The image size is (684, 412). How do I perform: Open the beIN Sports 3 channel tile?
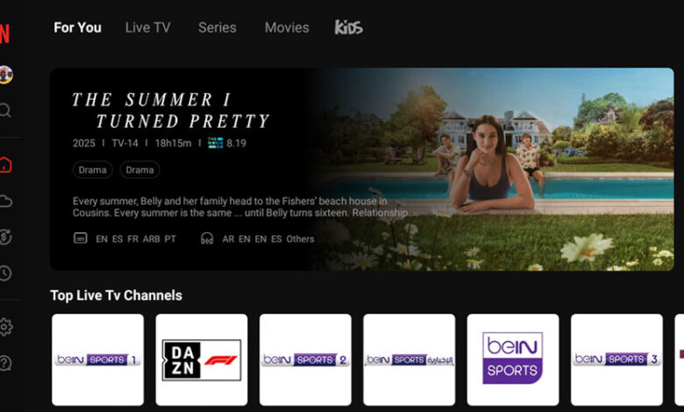616,359
